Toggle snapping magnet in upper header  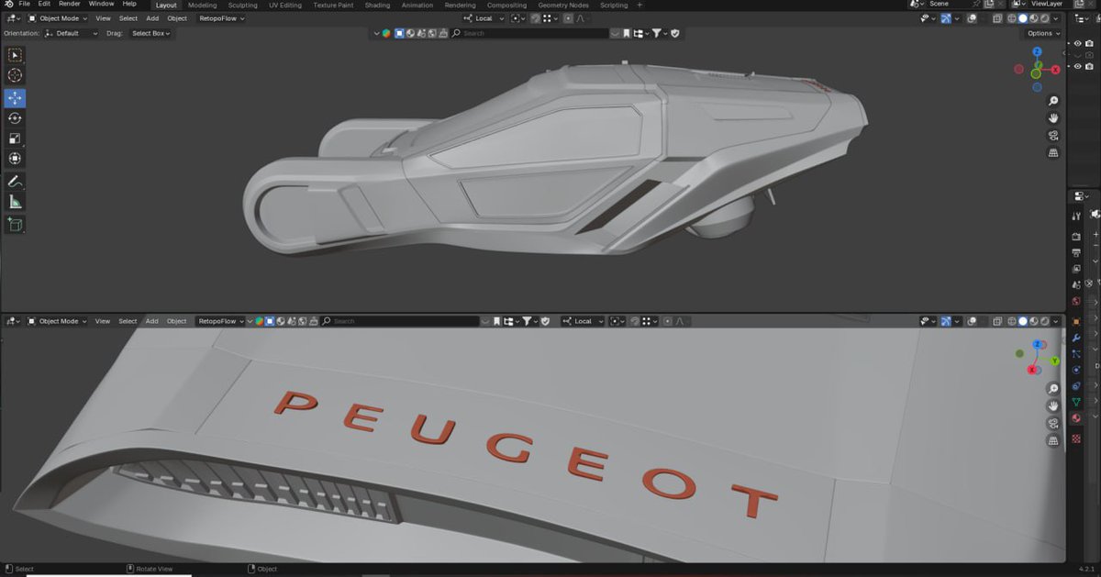(x=535, y=18)
